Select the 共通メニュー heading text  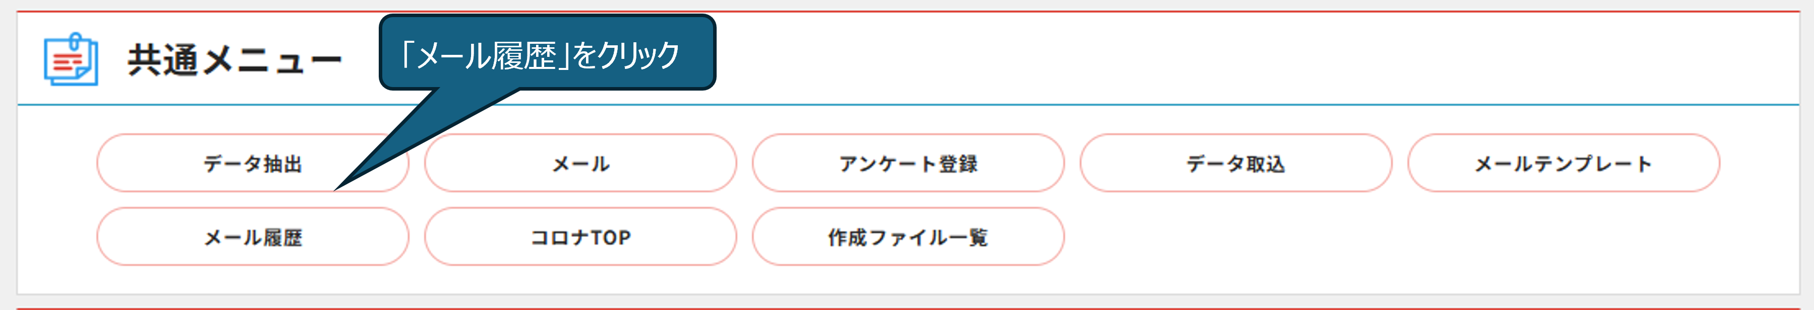[235, 60]
